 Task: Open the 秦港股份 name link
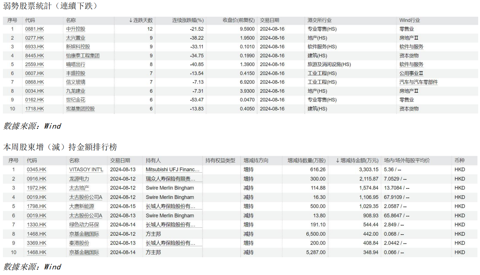[x=79, y=243]
